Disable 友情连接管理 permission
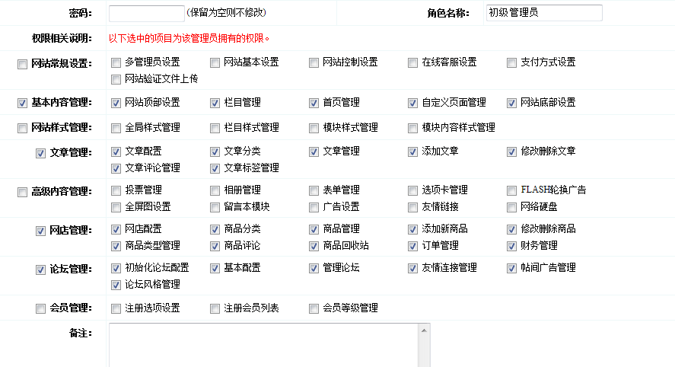 click(x=412, y=268)
